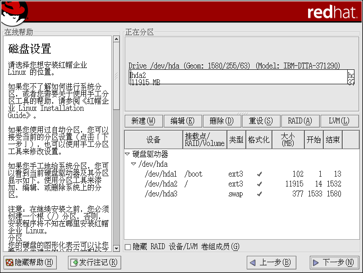The image size is (363, 273).
Task: Click the Drive /dev/hda geometry label
Action: pos(234,66)
